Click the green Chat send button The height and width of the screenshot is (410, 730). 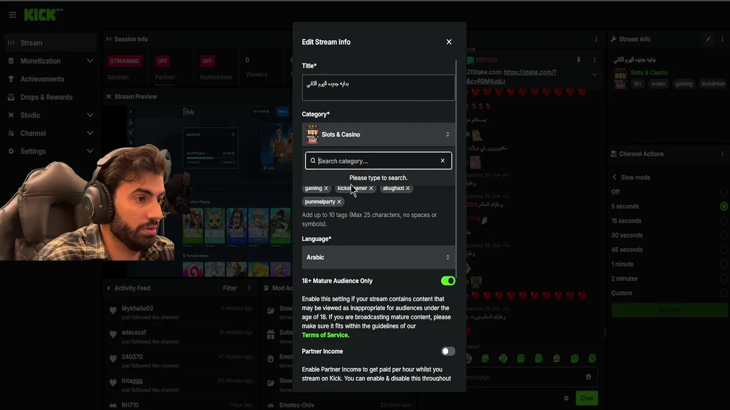[587, 398]
